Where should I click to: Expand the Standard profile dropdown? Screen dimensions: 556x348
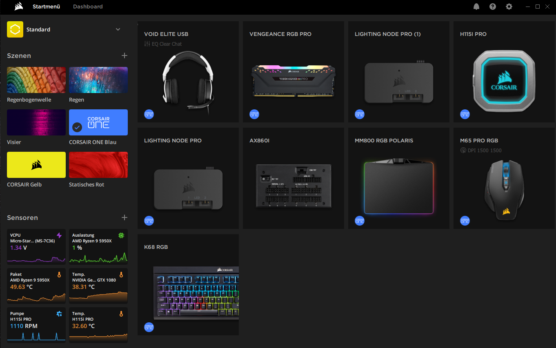(x=118, y=29)
